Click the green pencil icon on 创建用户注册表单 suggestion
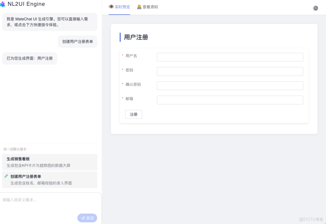Screen dimensions: 326x224 point(6,176)
